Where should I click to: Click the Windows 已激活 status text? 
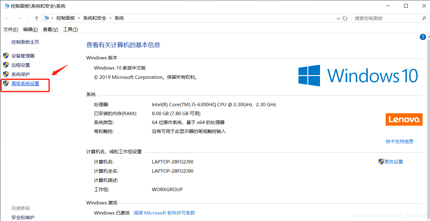[x=112, y=213]
